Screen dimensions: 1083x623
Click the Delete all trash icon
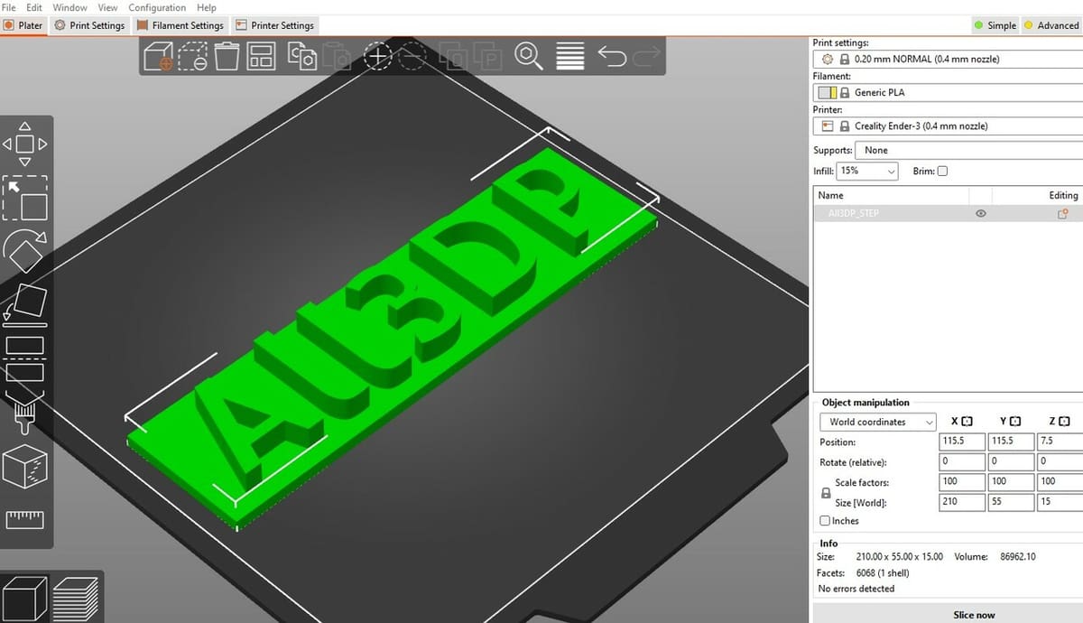pos(227,57)
